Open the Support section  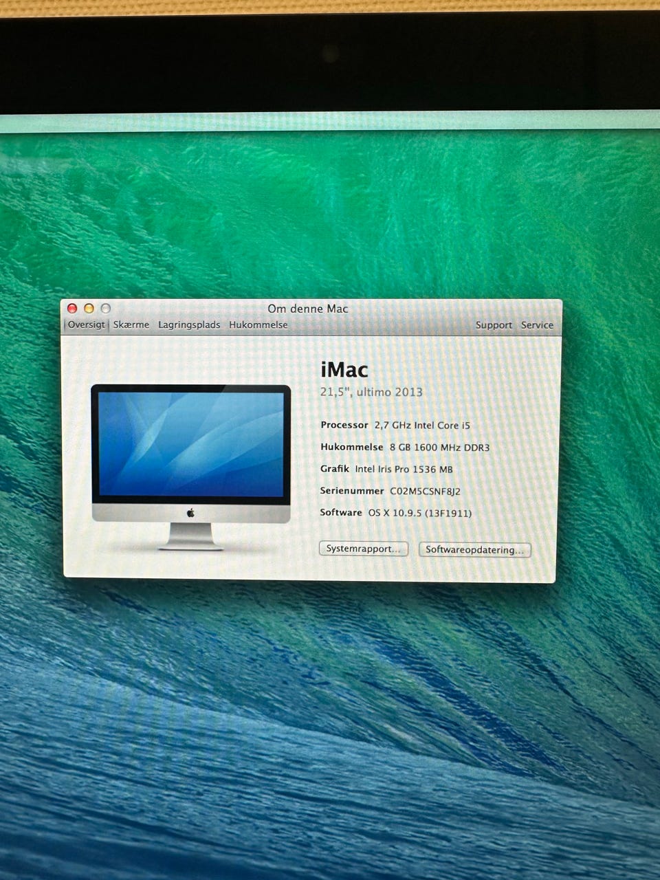494,325
